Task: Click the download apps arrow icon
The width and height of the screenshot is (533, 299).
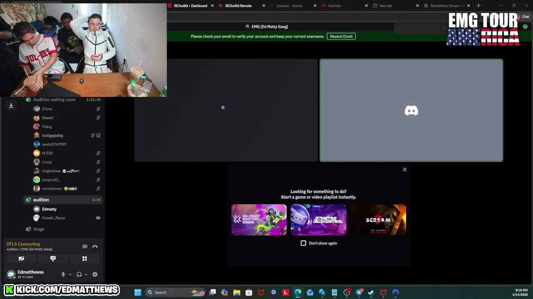Action: click(x=11, y=105)
